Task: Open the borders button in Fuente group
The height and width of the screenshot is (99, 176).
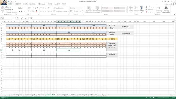Action: 29,11
